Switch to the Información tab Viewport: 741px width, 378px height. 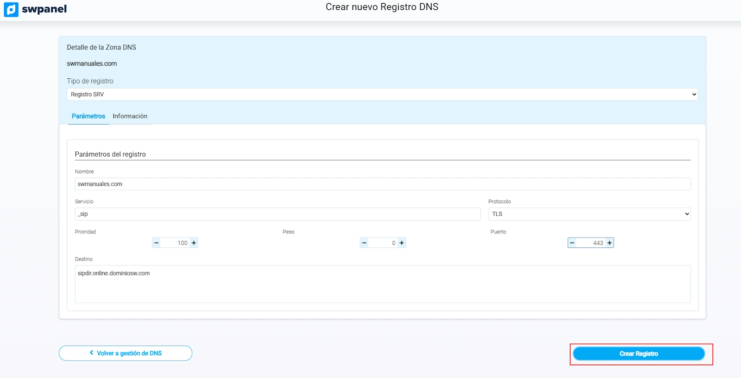click(x=130, y=116)
